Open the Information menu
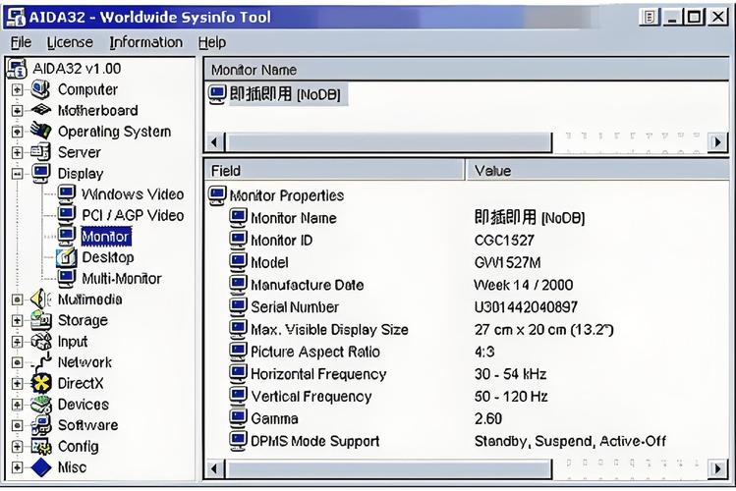736x491 pixels. coord(145,42)
